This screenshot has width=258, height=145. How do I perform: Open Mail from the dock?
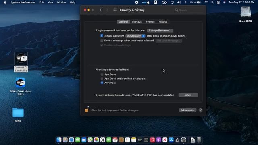coord(84,140)
